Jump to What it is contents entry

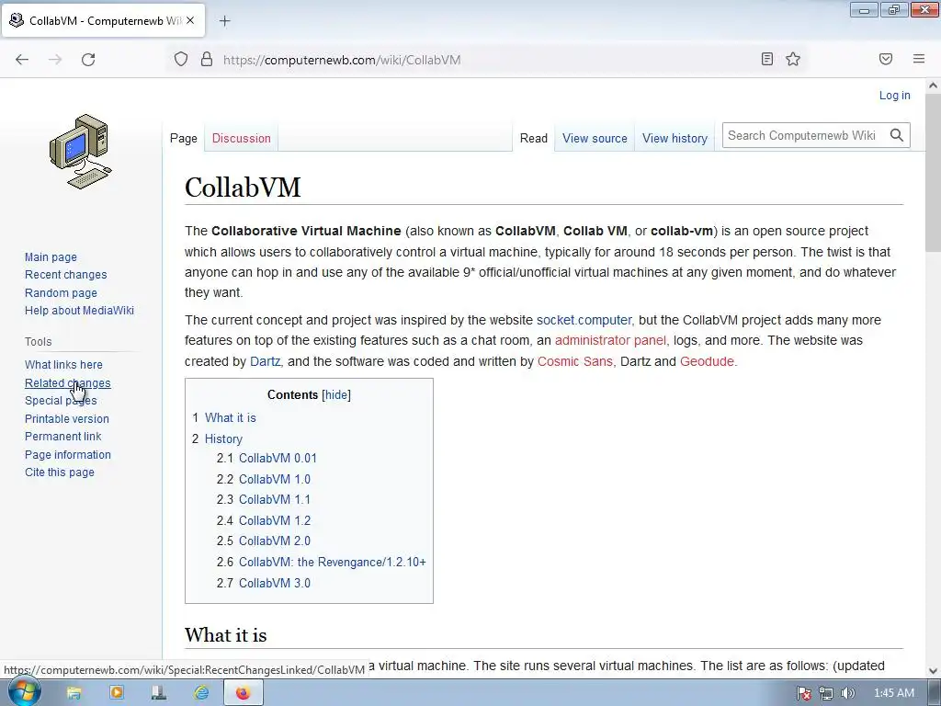pos(231,418)
